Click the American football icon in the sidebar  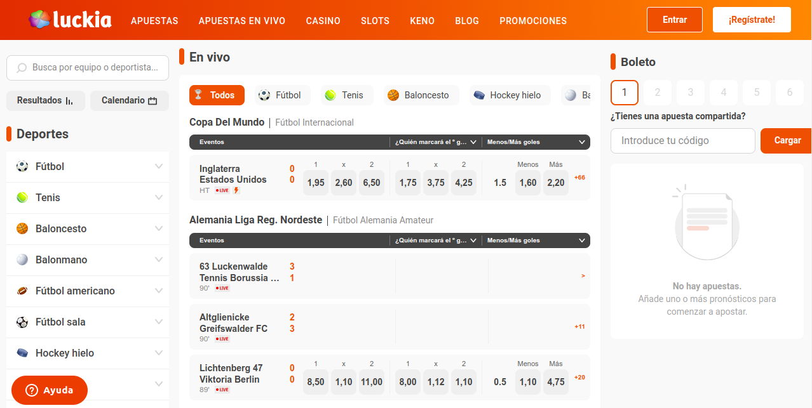(22, 291)
